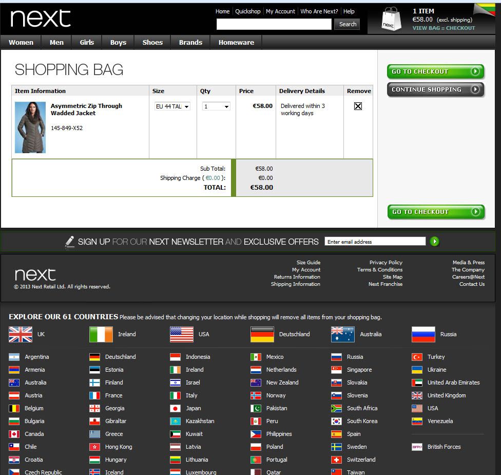The image size is (501, 475).
Task: Click the Lithuanian flag corner in header
Action: [x=485, y=10]
